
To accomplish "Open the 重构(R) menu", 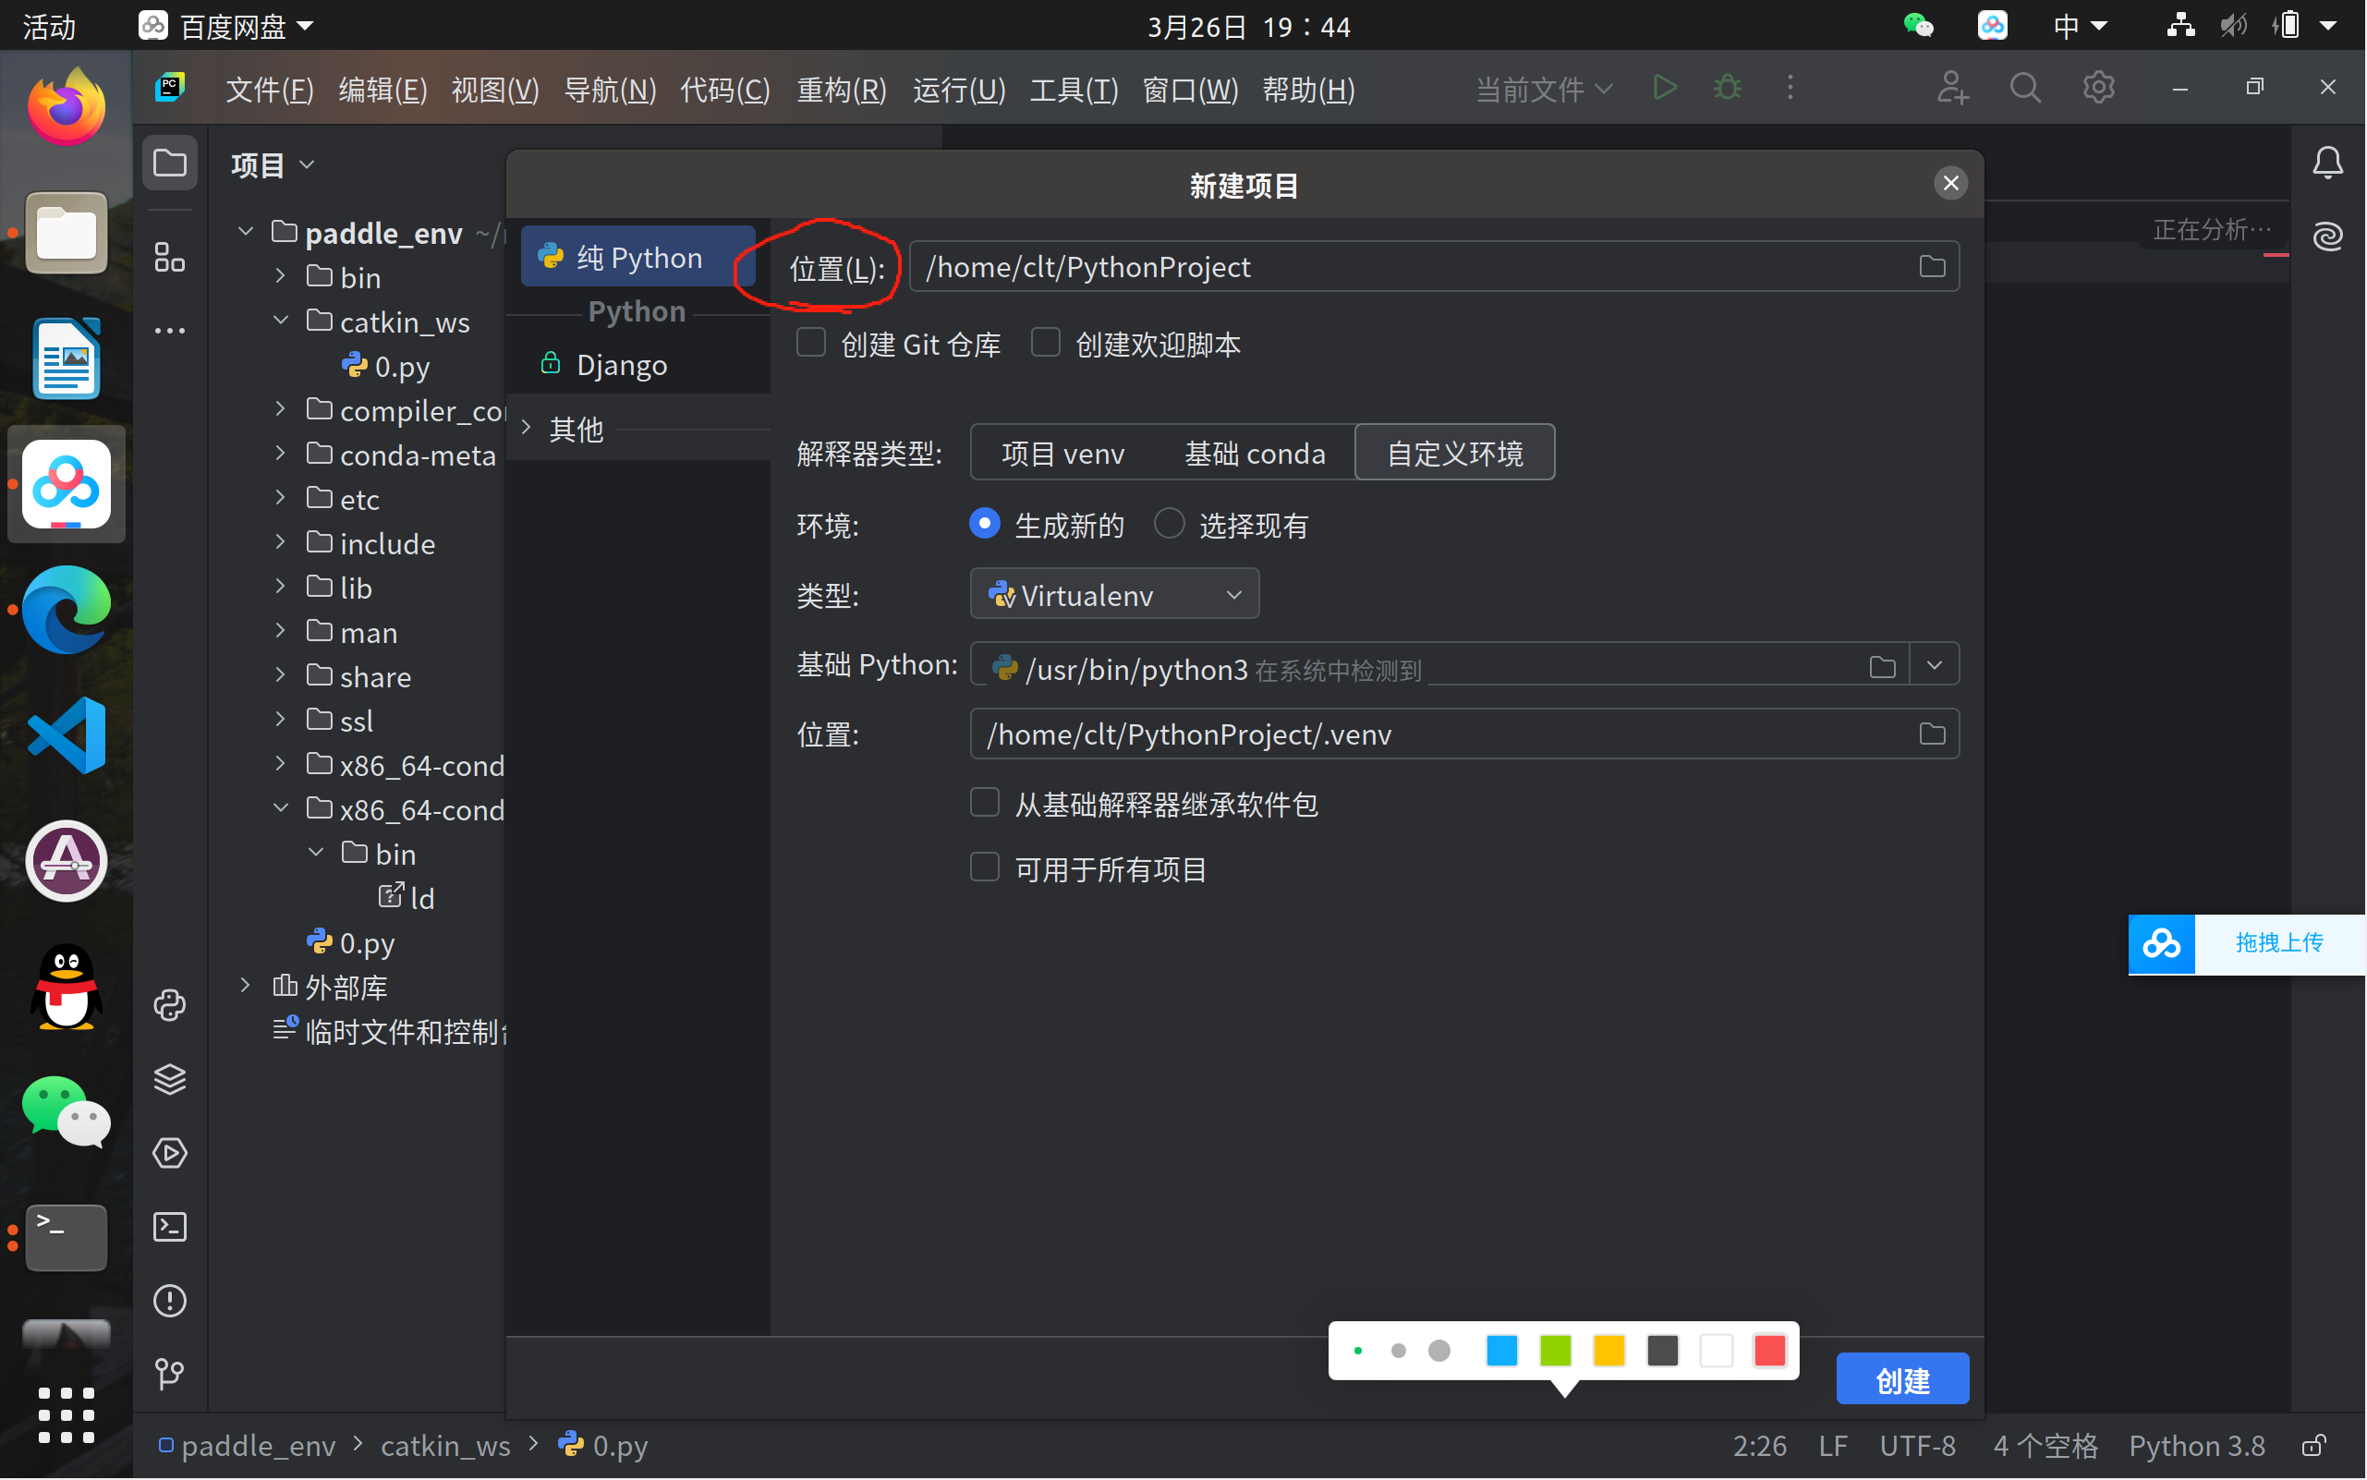I will point(841,90).
